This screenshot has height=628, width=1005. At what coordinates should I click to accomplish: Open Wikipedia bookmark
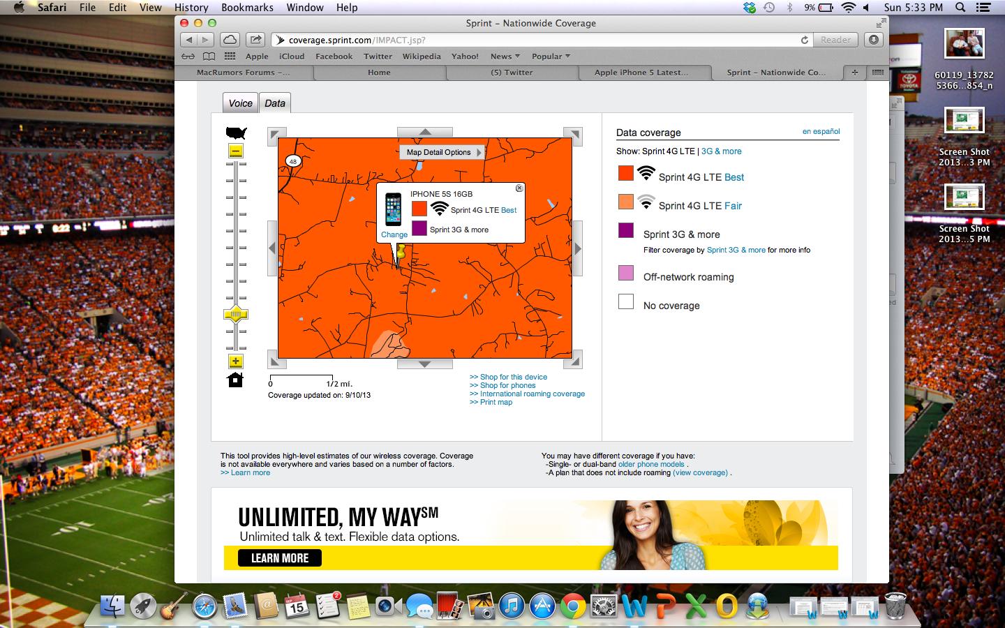click(422, 57)
